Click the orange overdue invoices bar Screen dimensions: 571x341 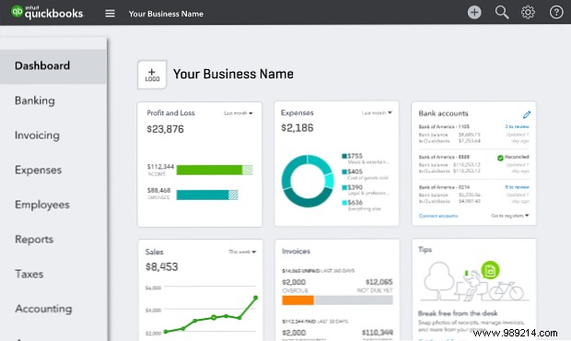tap(297, 300)
